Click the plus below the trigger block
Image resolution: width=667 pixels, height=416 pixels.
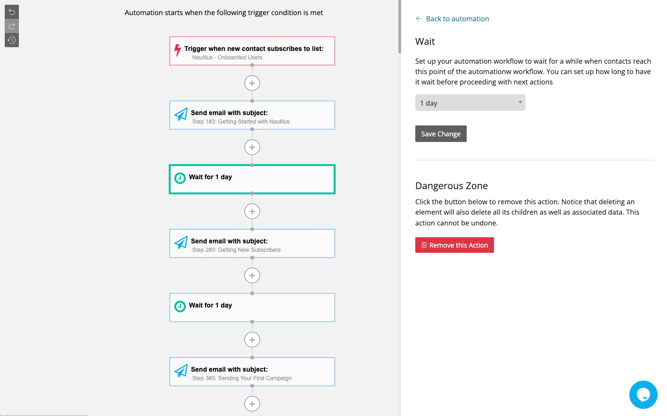coord(252,83)
